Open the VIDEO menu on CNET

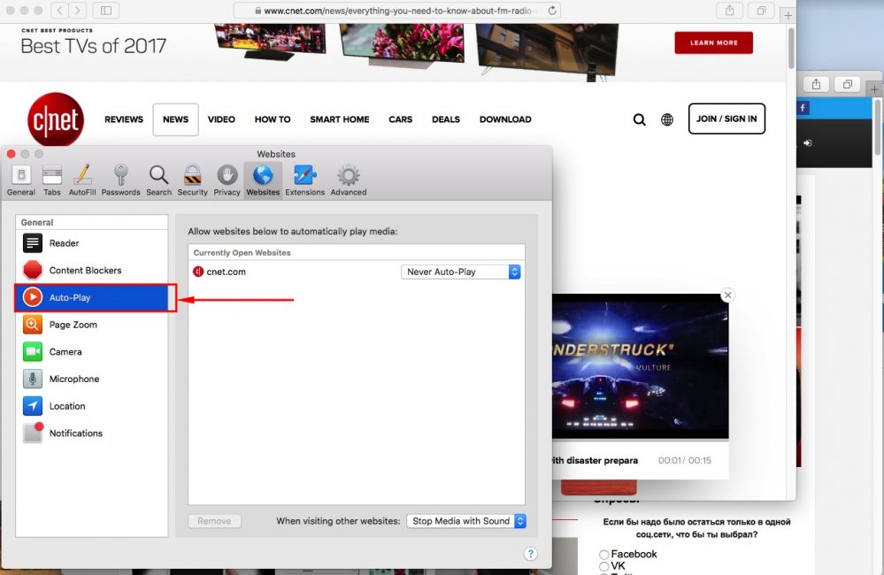point(221,119)
